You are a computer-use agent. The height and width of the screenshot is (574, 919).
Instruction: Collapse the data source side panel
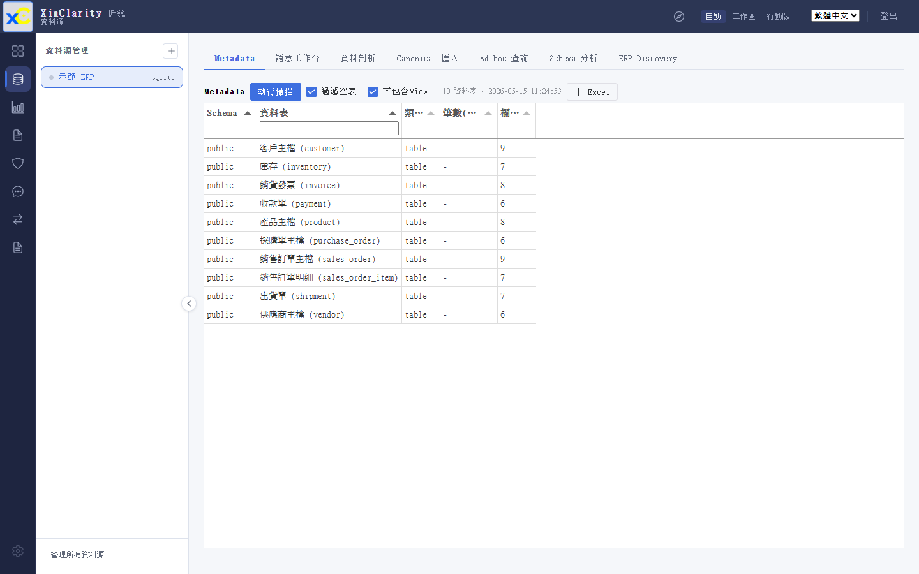click(x=189, y=304)
